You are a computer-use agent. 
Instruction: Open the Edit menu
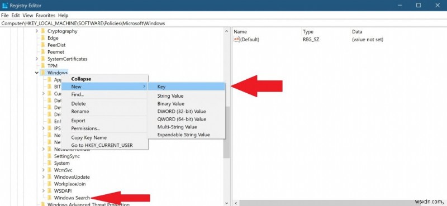(16, 16)
